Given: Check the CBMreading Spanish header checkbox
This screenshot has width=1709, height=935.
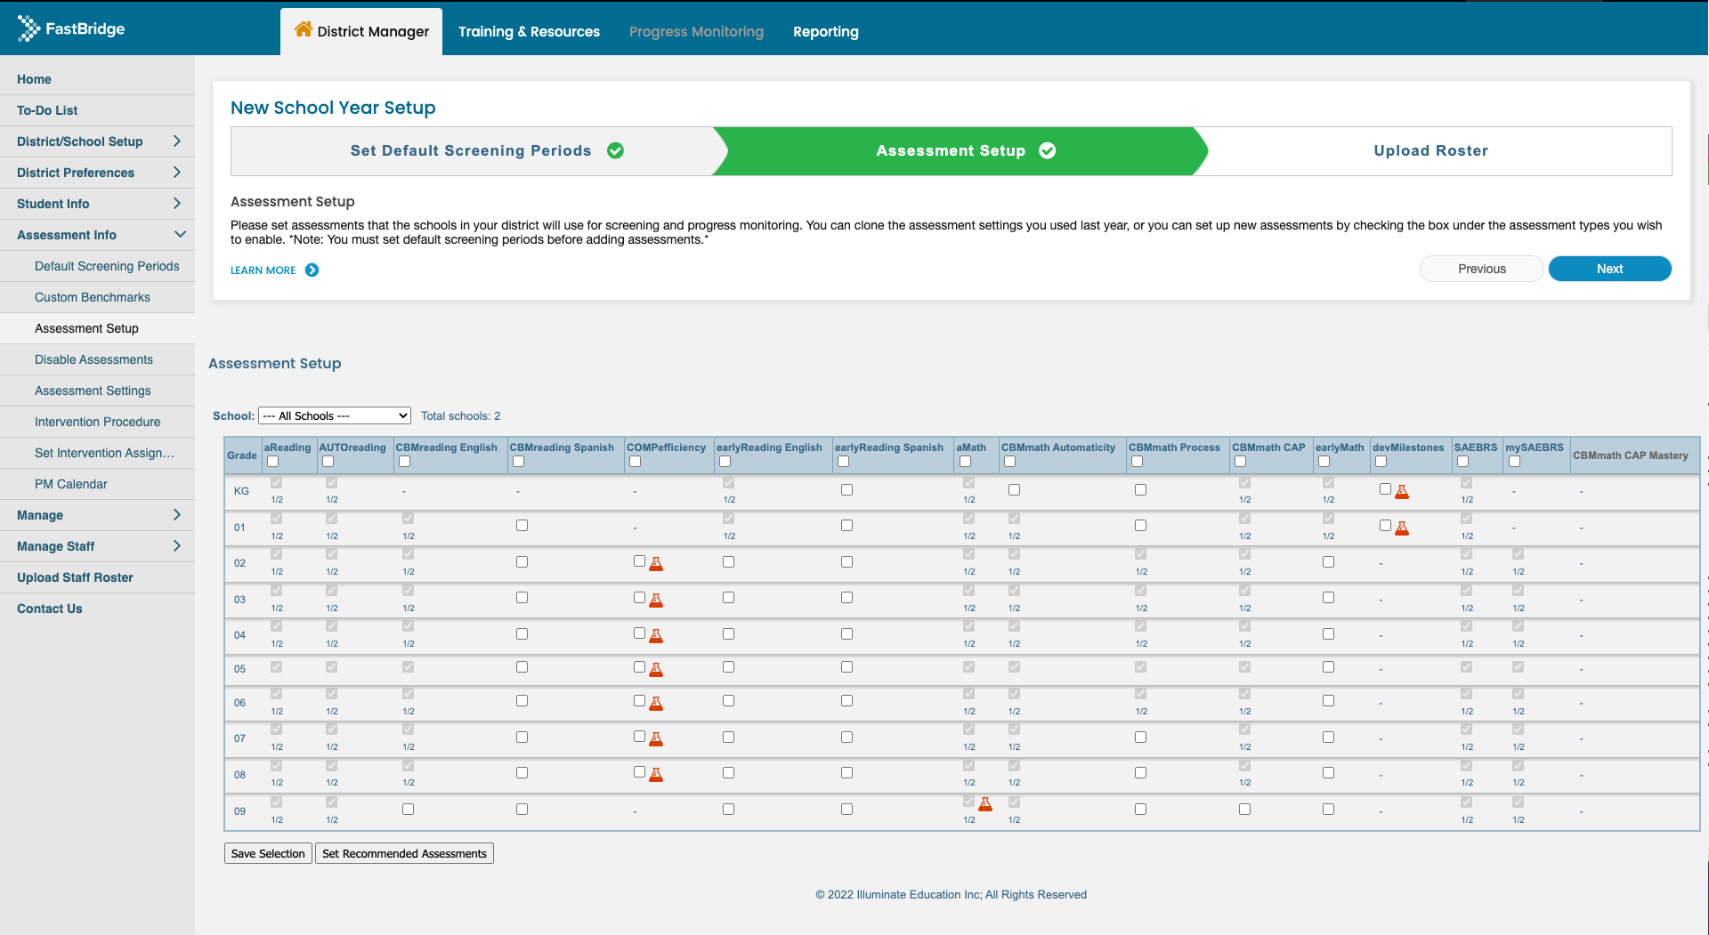Looking at the screenshot, I should pos(518,462).
